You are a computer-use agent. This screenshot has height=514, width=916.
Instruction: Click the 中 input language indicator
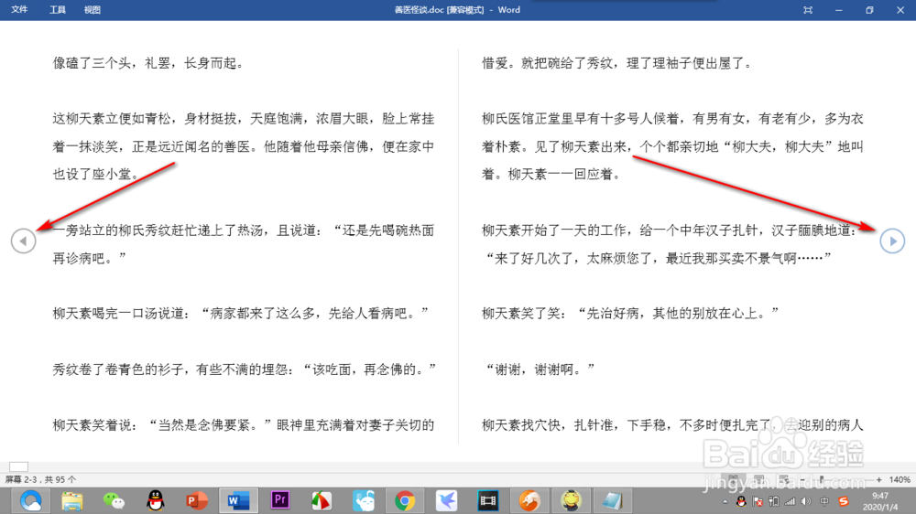pos(824,501)
